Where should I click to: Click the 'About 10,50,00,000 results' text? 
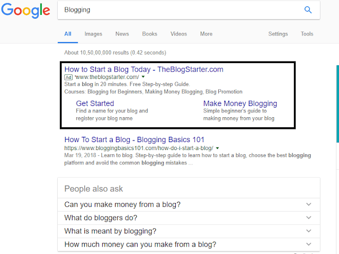pyautogui.click(x=115, y=52)
